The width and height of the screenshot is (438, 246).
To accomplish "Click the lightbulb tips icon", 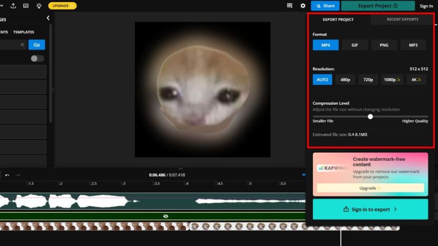I will (x=38, y=5).
